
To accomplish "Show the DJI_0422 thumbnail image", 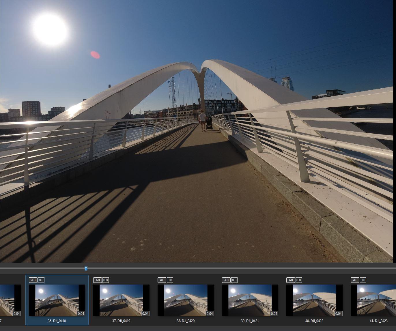I will coord(315,300).
